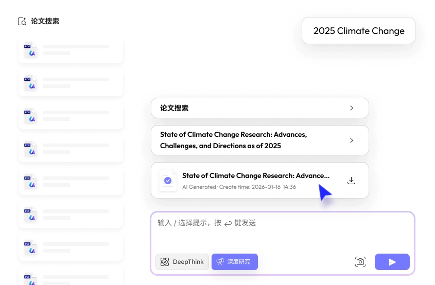Toggle 深度研究 deep research mode
This screenshot has width=435, height=285.
coord(234,262)
